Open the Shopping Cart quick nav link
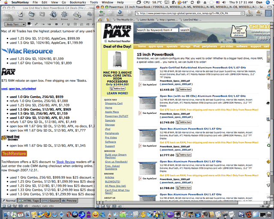 tap(114, 103)
